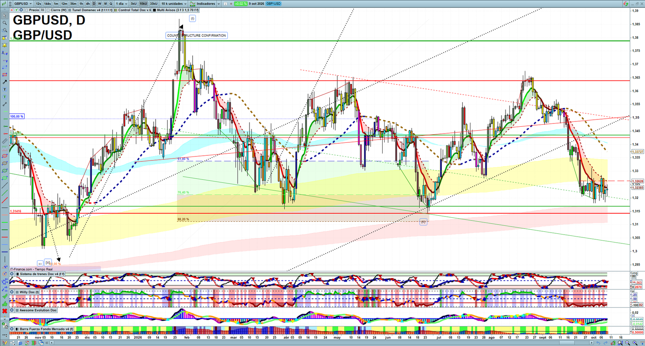Screen dimensions: 645x346
Task: Click the GBP/USD blue label
Action: (273, 4)
